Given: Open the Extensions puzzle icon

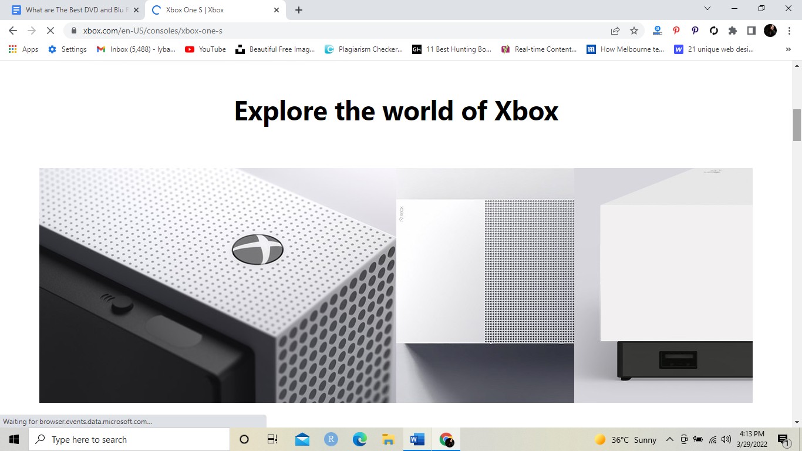Looking at the screenshot, I should 733,31.
